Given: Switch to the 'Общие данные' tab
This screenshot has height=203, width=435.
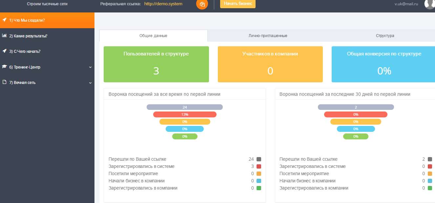Looking at the screenshot, I should click(153, 36).
